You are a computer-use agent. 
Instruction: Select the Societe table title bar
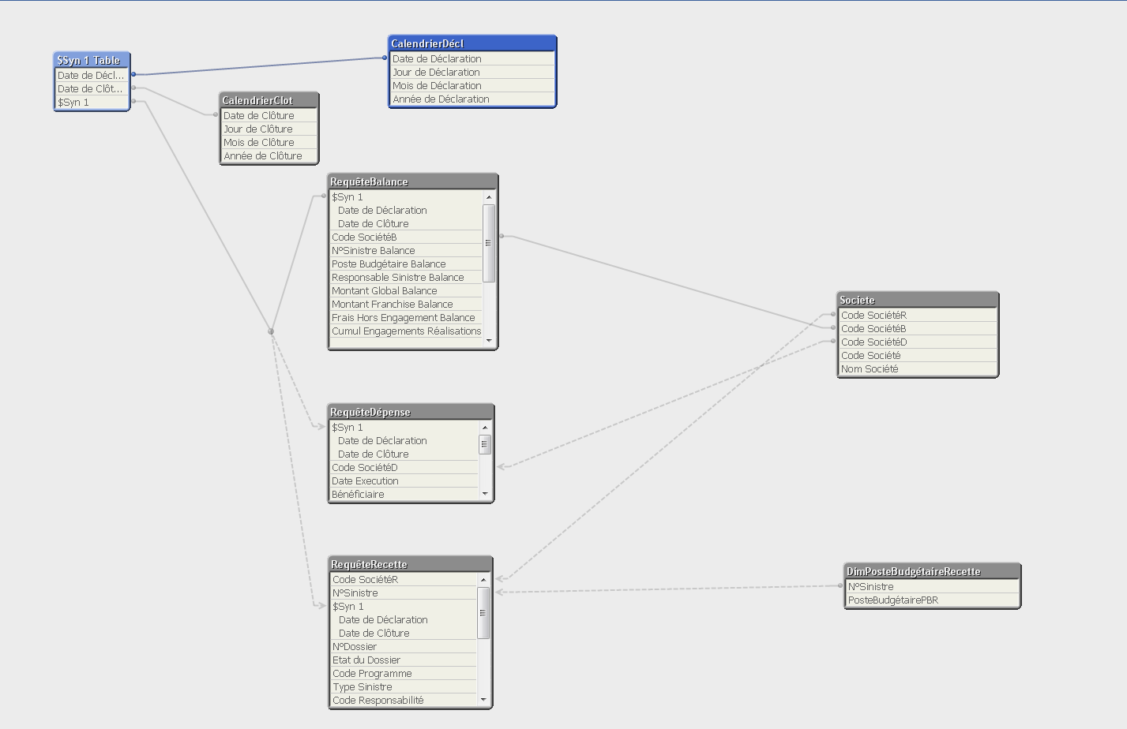tap(918, 300)
